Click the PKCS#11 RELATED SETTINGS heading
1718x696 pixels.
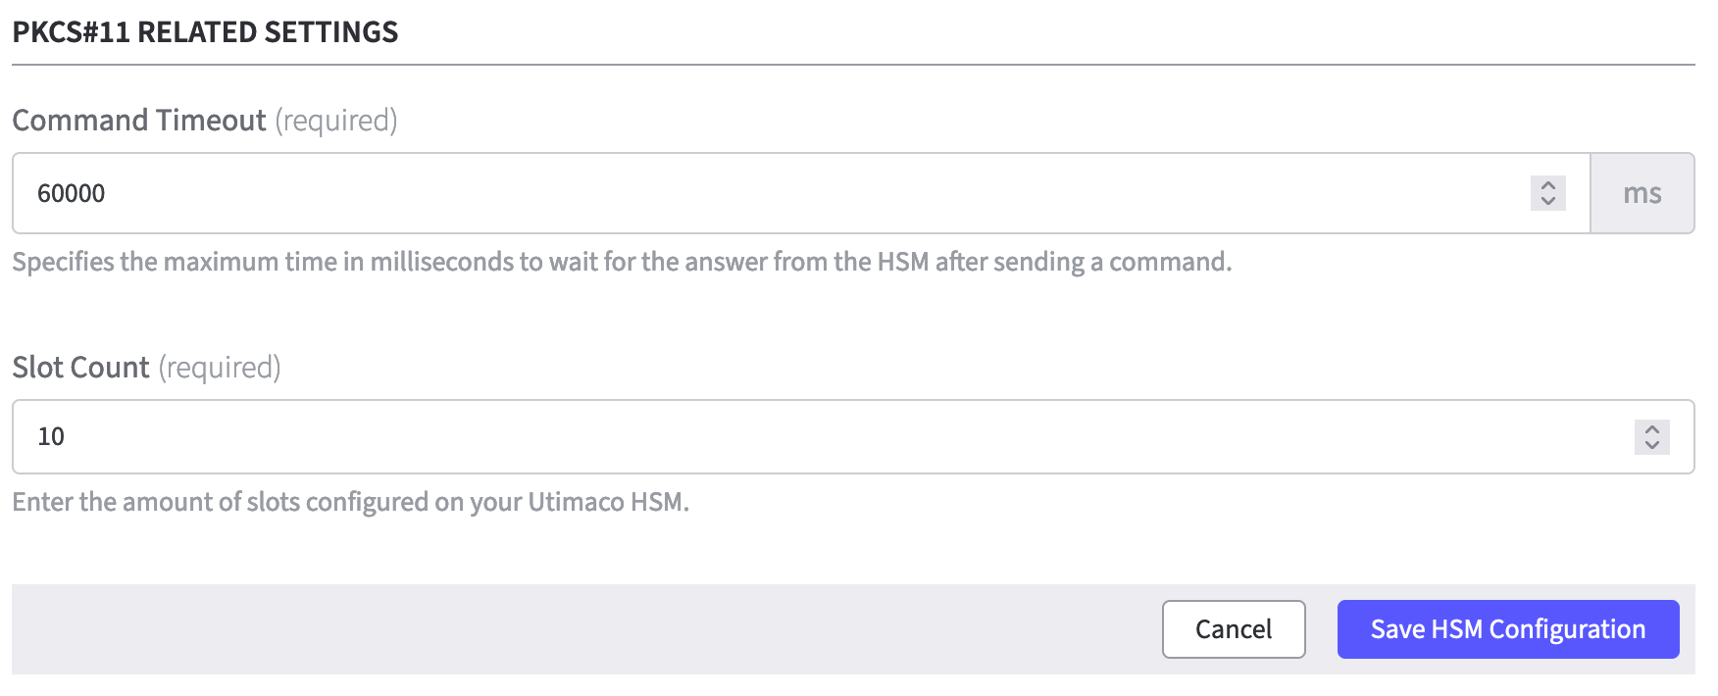point(205,32)
